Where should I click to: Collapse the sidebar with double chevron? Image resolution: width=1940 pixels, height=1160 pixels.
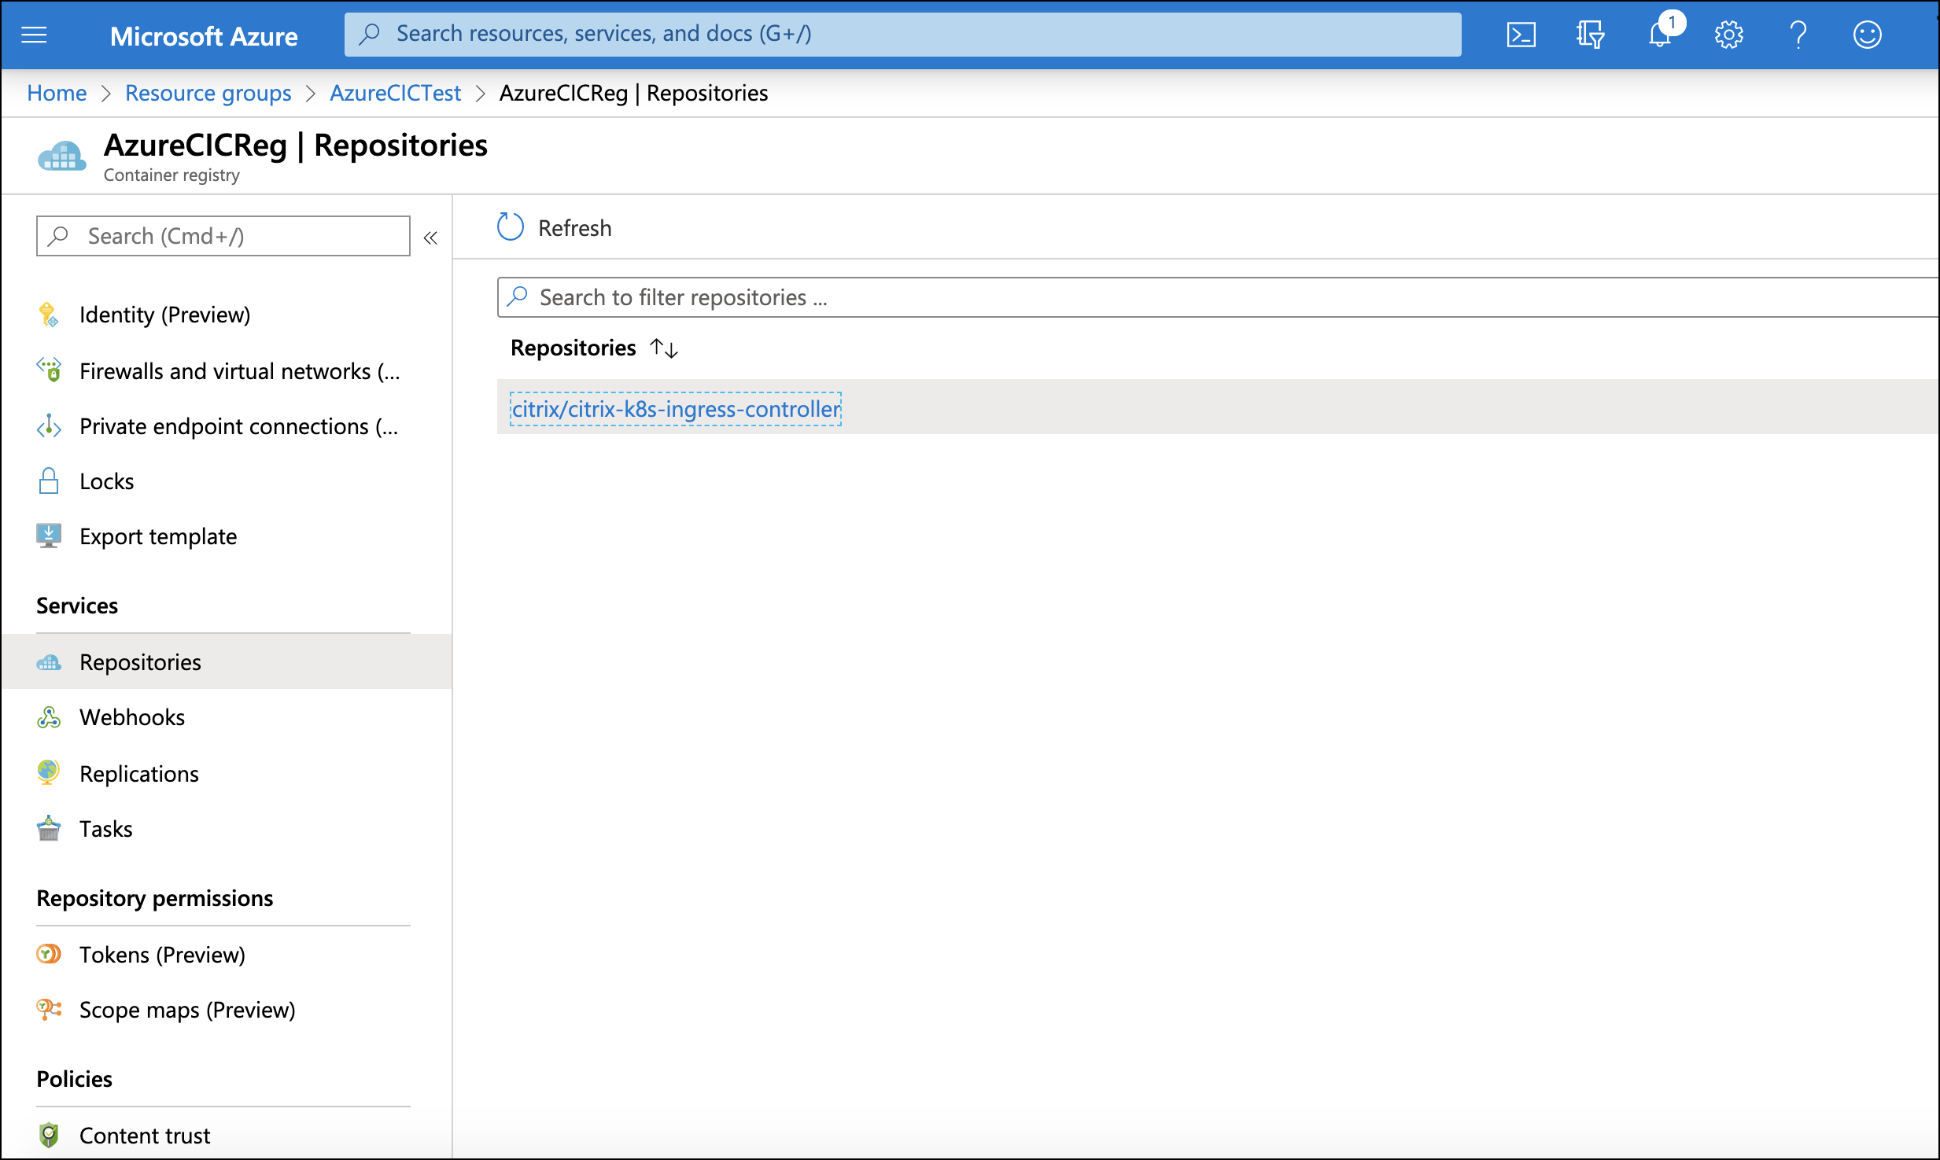(x=430, y=238)
